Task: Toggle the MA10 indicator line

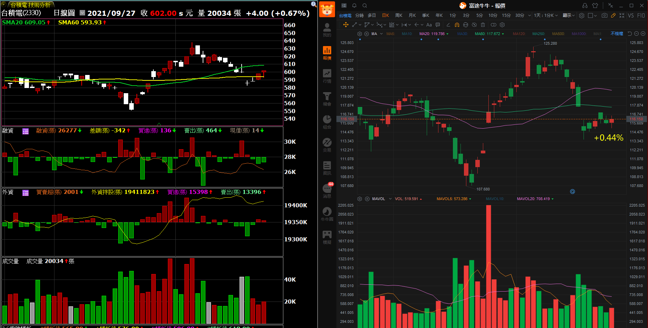Action: (407, 34)
